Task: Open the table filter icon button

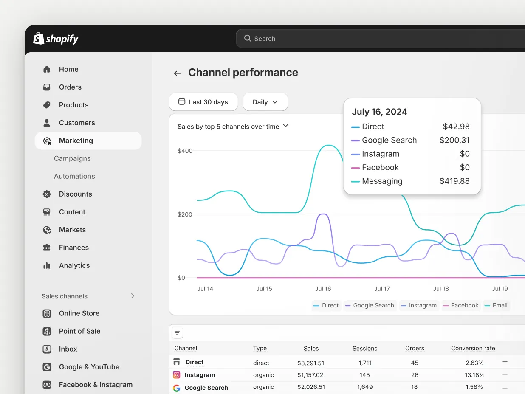Action: pyautogui.click(x=177, y=333)
